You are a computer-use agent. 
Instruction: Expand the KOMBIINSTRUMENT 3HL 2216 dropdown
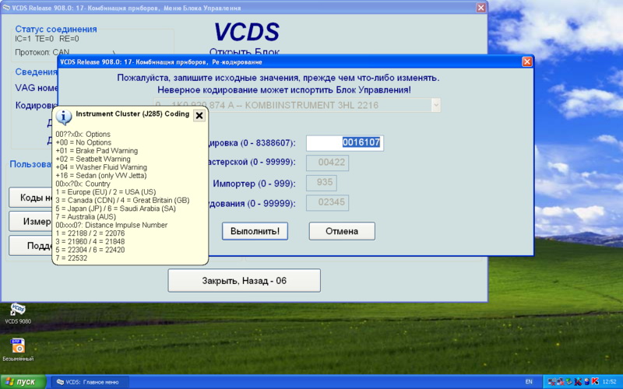tap(436, 105)
